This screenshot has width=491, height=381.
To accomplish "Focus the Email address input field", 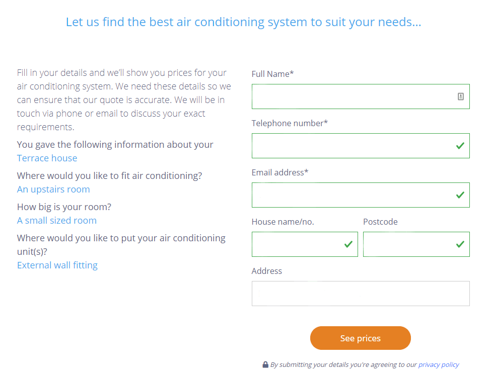I will click(x=353, y=195).
